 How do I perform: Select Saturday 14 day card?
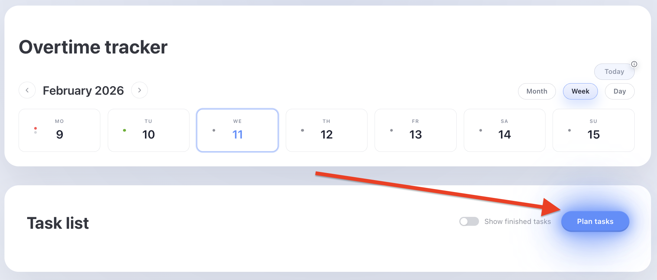[504, 130]
